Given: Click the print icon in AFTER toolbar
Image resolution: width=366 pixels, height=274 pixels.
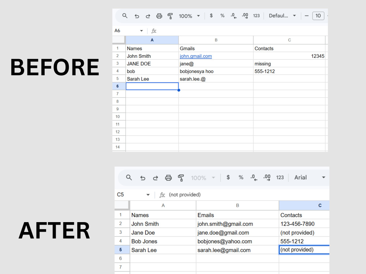Looking at the screenshot, I should tap(168, 178).
